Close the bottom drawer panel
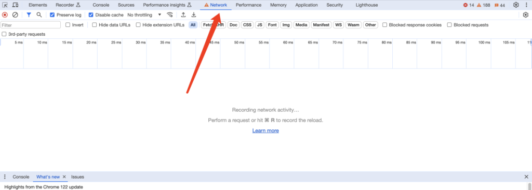This screenshot has height=190, width=532. point(526,177)
